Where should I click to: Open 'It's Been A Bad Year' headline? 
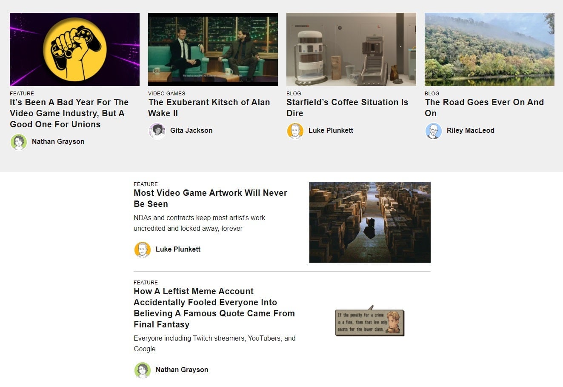[69, 113]
